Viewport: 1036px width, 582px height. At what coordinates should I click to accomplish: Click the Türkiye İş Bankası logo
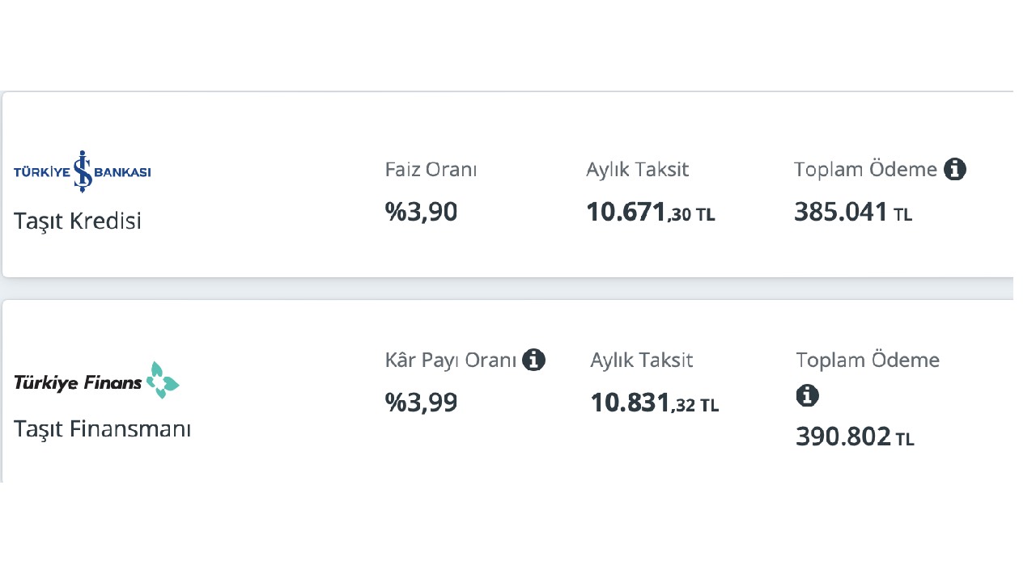coord(82,171)
